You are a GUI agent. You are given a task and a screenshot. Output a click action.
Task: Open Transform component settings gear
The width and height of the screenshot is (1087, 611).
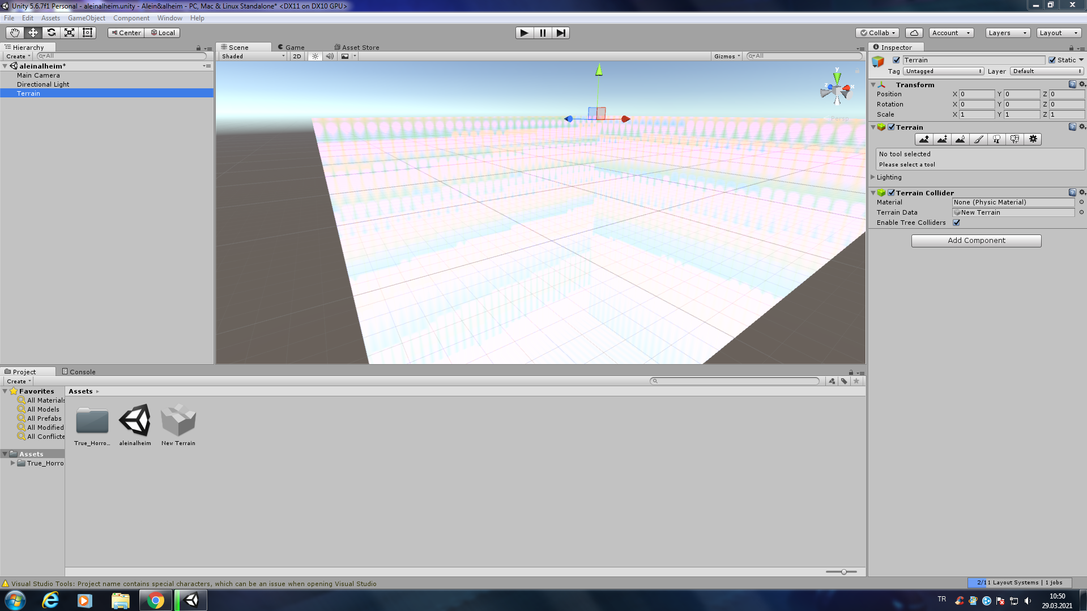[x=1082, y=84]
